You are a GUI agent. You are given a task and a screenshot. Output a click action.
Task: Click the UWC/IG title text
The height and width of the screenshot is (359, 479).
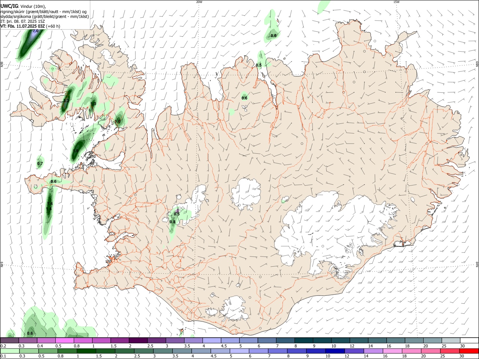(9, 6)
